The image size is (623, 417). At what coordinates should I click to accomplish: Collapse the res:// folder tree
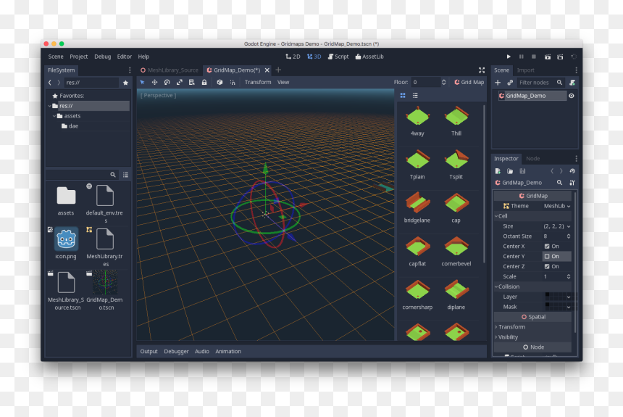point(50,106)
